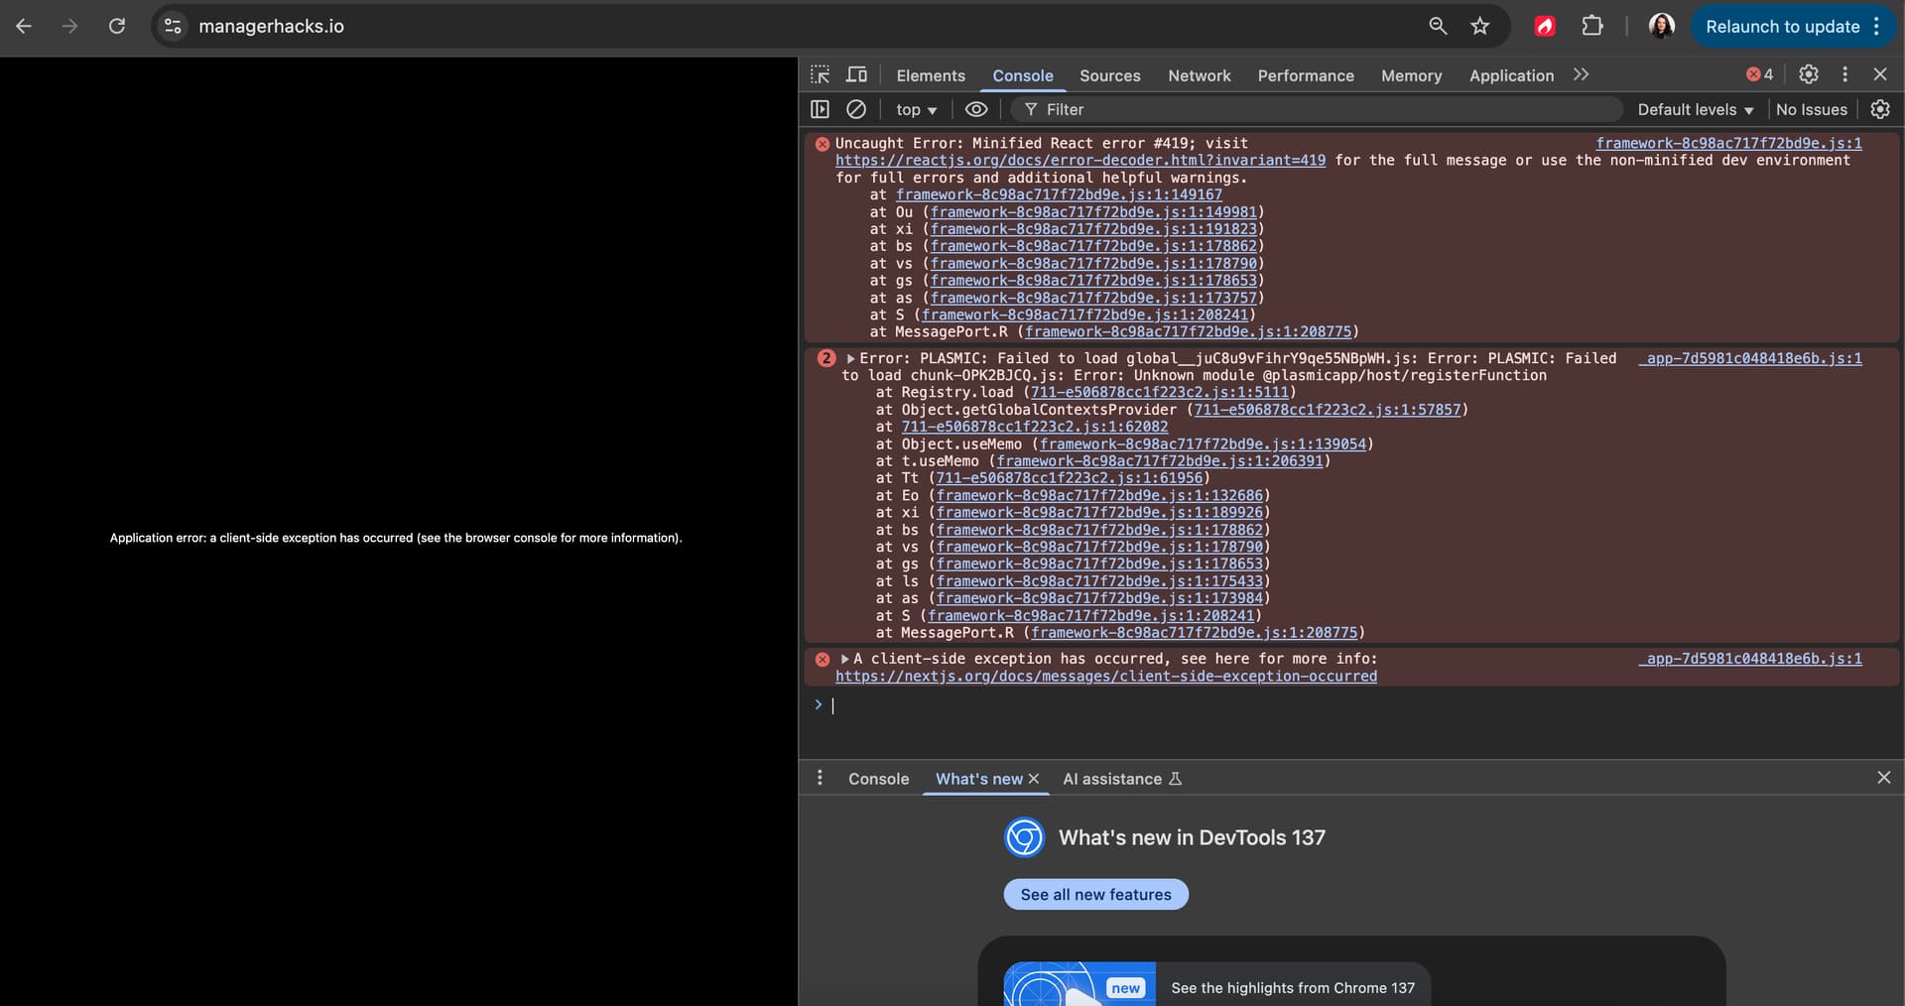Bookmark this page with star icon
This screenshot has height=1006, width=1905.
[x=1479, y=27]
